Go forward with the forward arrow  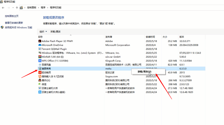(x=8, y=8)
